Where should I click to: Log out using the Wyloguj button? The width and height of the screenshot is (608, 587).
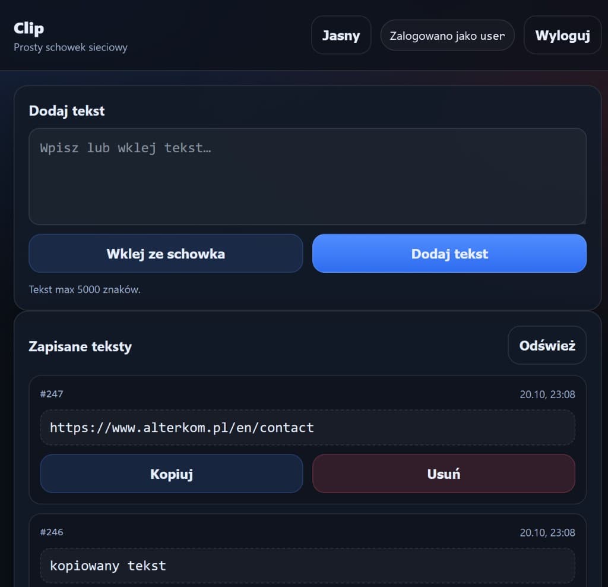tap(562, 35)
